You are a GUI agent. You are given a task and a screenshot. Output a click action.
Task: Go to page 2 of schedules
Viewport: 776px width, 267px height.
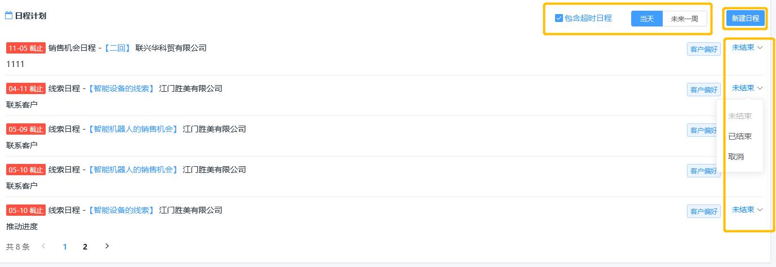coord(85,247)
